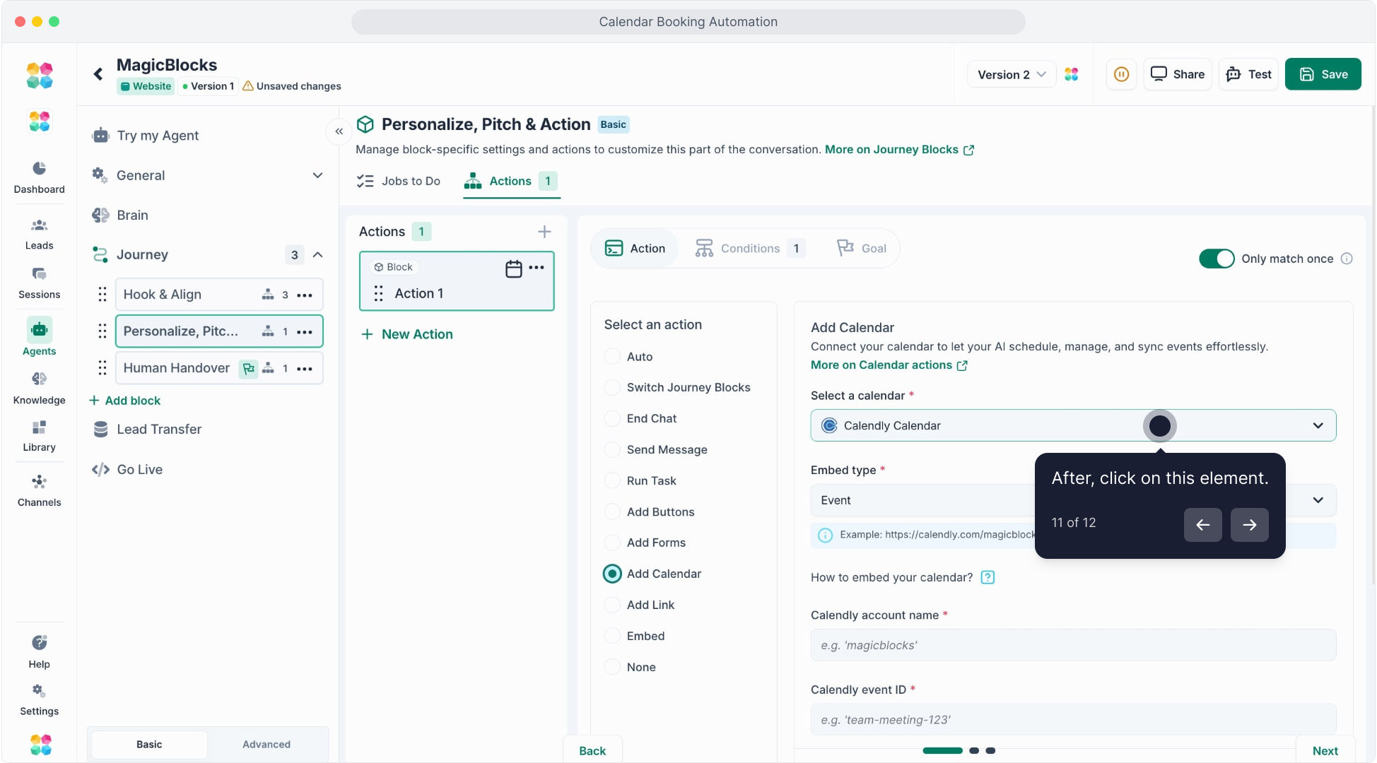Open the Version 2 dropdown
This screenshot has height=763, width=1377.
[x=1011, y=74]
